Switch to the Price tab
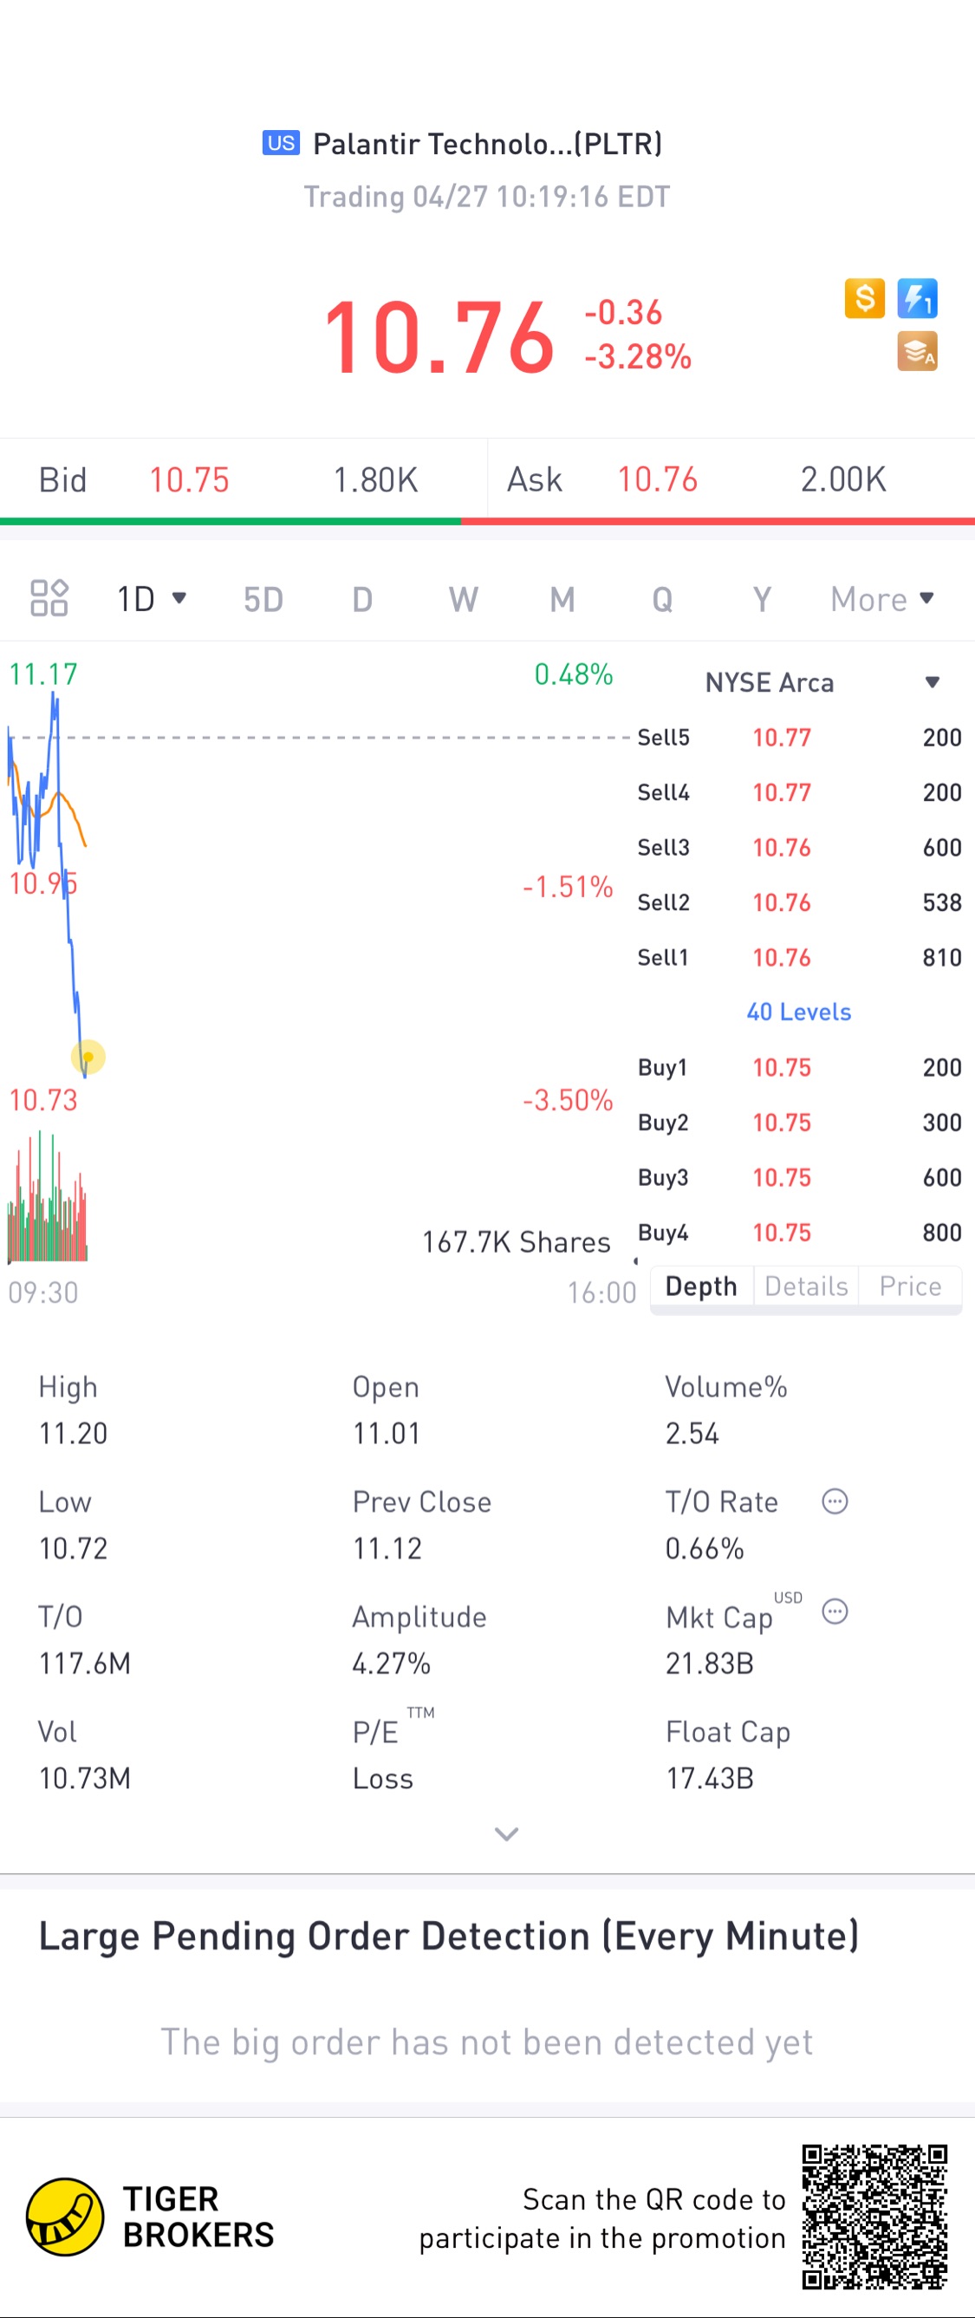The height and width of the screenshot is (2318, 975). point(909,1286)
